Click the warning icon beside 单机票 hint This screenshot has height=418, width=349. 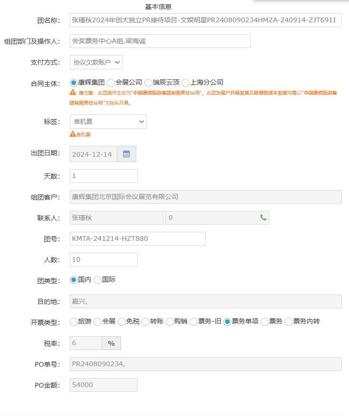pos(73,134)
